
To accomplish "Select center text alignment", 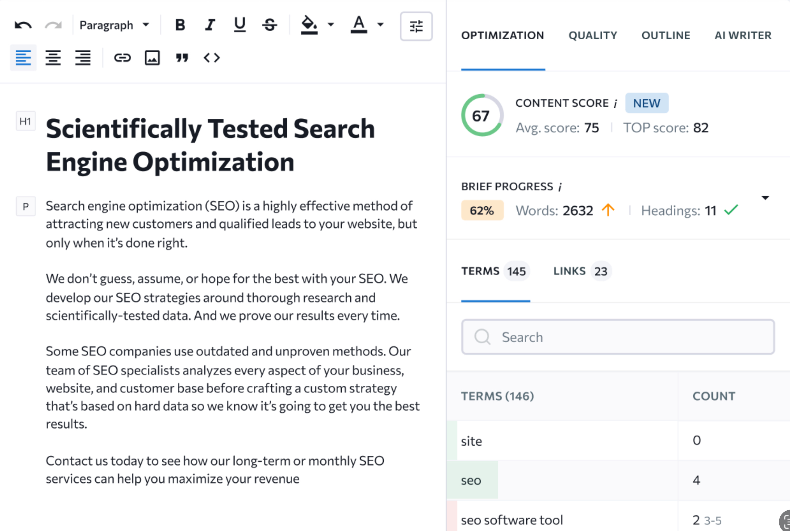I will point(53,58).
